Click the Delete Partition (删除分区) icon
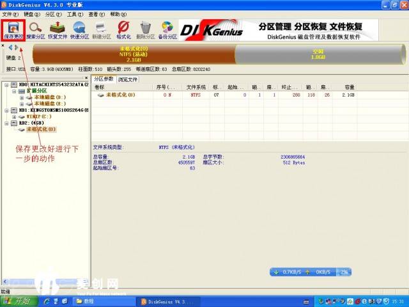 point(146,29)
